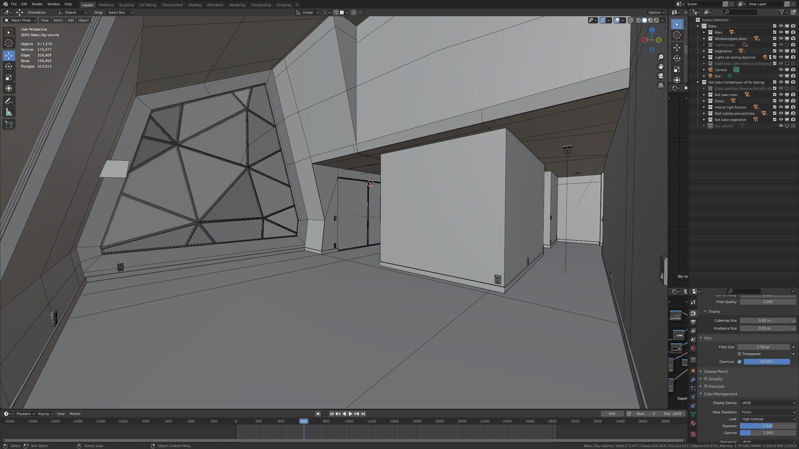Switch to Rendered viewport shading
Screen dimensions: 799x449
(656, 20)
